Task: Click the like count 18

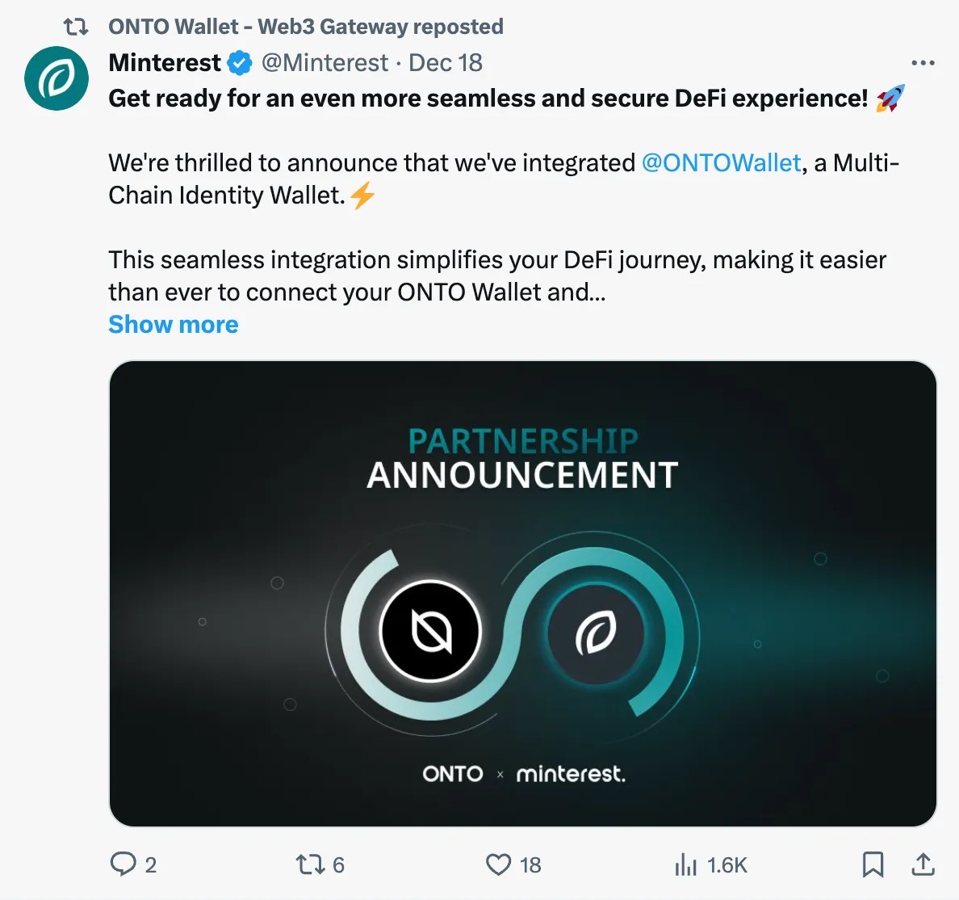Action: 530,865
